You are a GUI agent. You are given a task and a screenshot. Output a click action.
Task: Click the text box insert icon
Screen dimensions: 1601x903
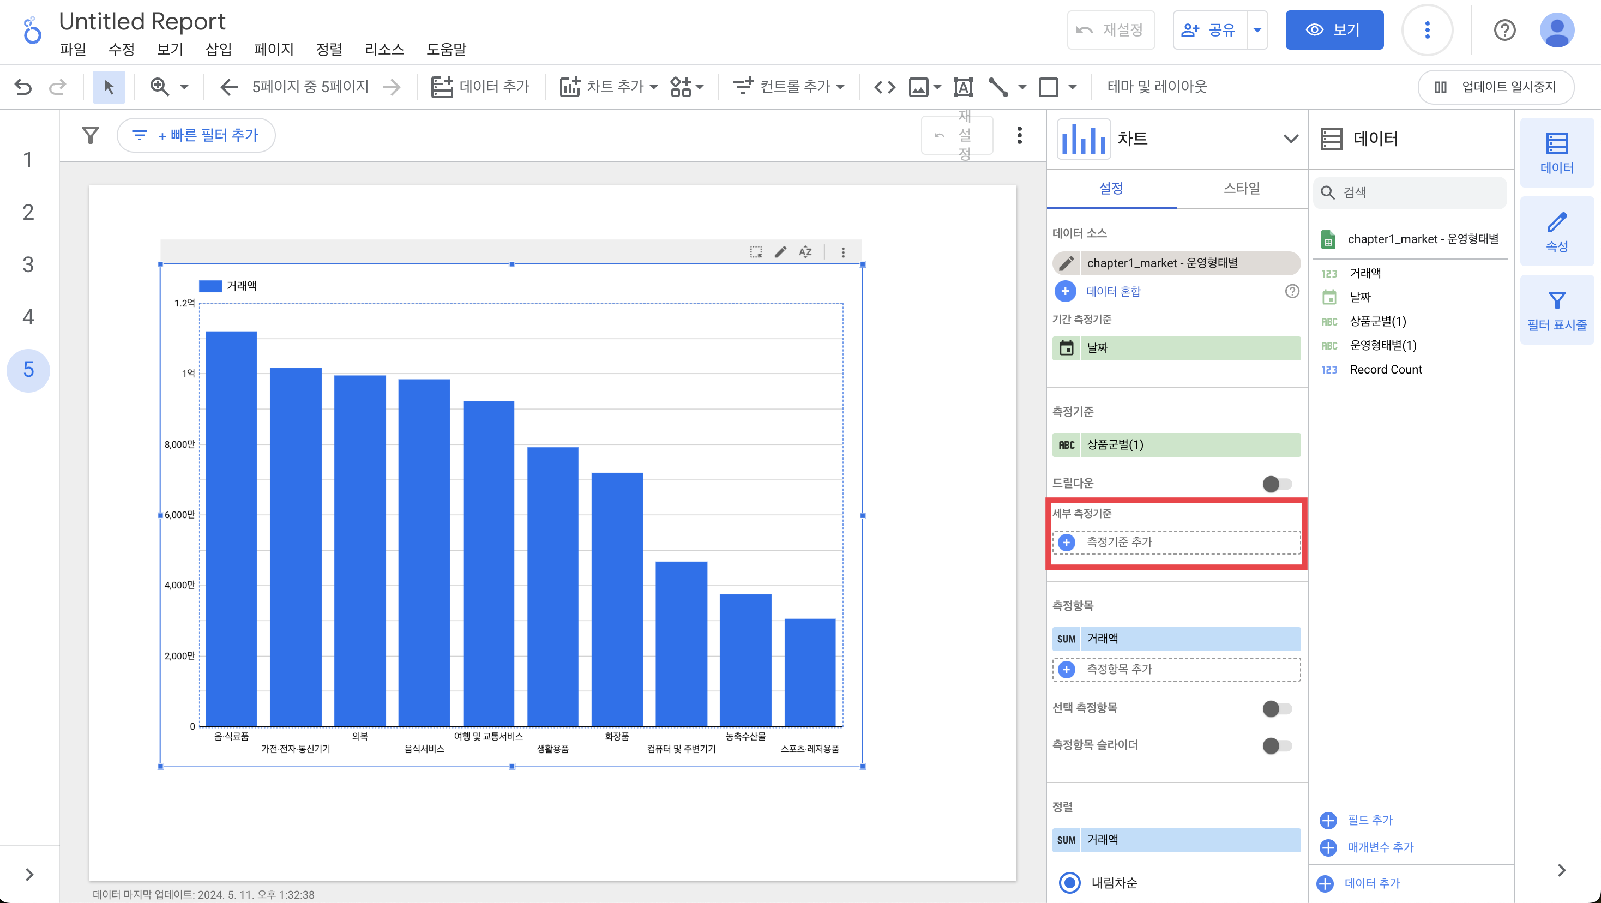click(x=962, y=87)
